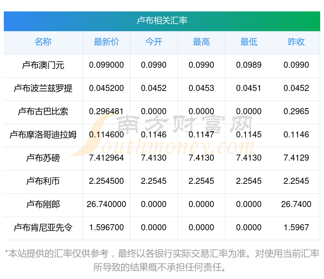The width and height of the screenshot is (324, 279).
Task: Click the 卢布苏磅 currency name
Action: pos(43,158)
